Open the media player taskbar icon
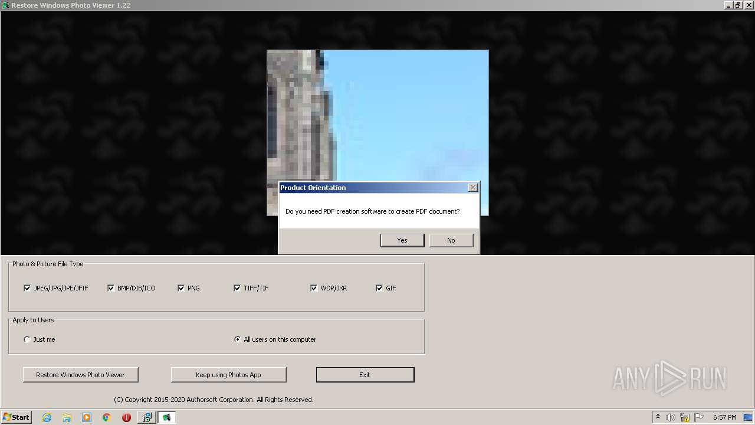Screen dimensions: 755x425 coord(87,417)
